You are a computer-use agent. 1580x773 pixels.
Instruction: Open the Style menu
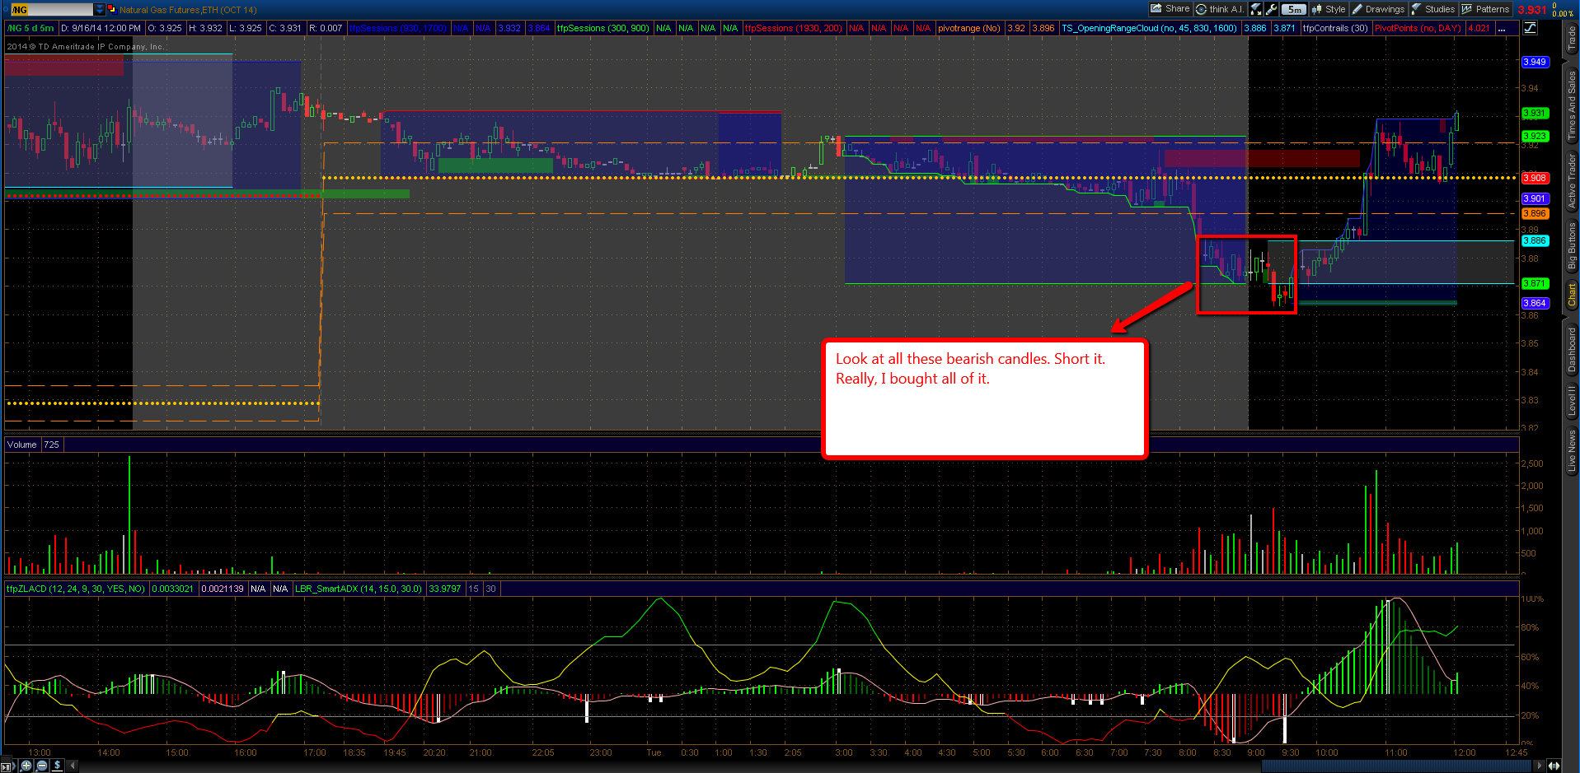pos(1329,9)
